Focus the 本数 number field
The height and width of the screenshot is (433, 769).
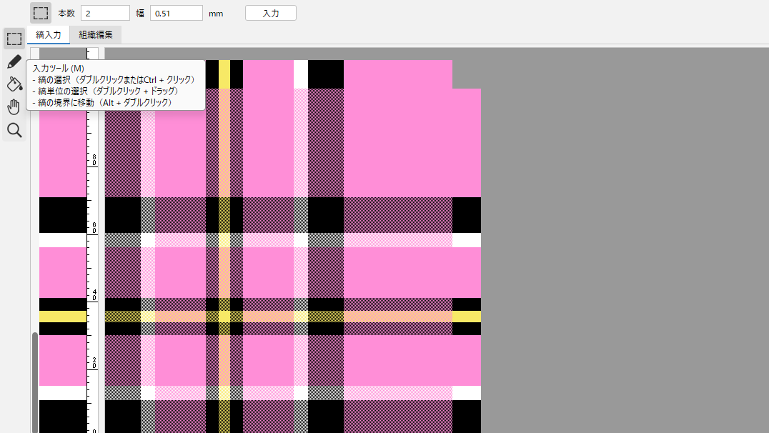105,13
